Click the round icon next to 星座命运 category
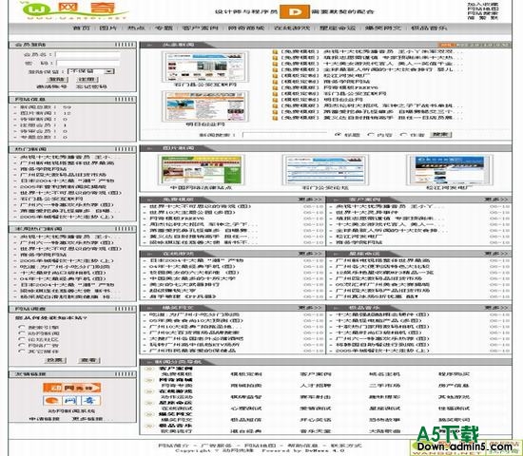Image resolution: width=523 pixels, height=456 pixels. pos(149,403)
